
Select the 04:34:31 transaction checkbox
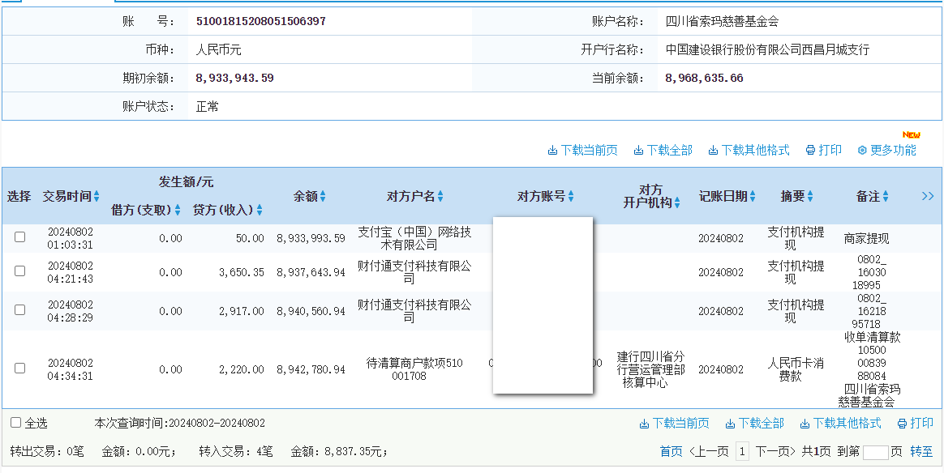19,368
